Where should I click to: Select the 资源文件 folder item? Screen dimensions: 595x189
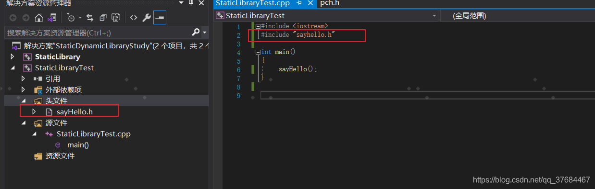click(60, 156)
